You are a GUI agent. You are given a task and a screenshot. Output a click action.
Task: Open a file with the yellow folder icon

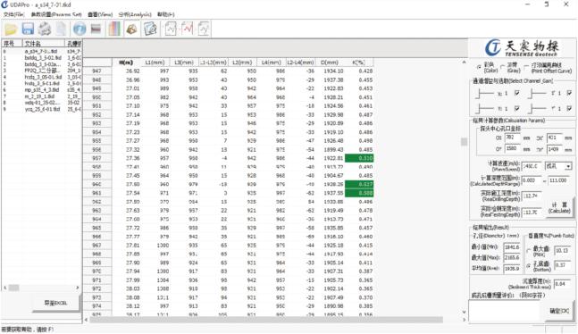(11, 29)
